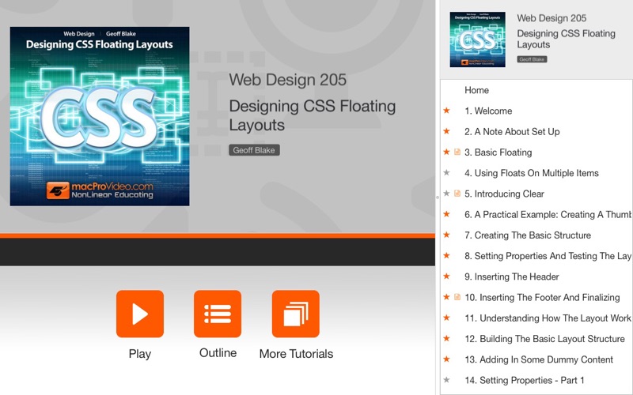Toggle star for 10. Inserting The Footer
This screenshot has width=633, height=395.
coord(446,297)
